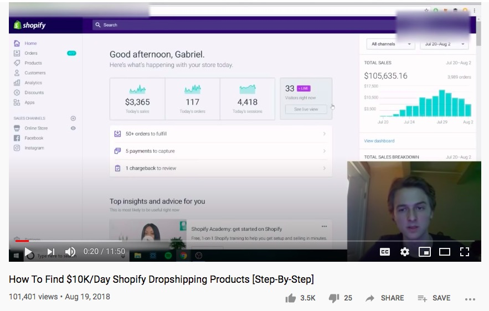489x311 pixels.
Task: Click the Spotify taskbar icon in video
Action: point(168,256)
